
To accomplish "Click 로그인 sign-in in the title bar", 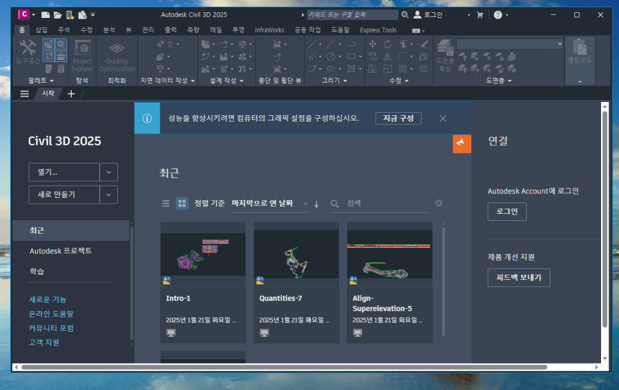I will 428,15.
